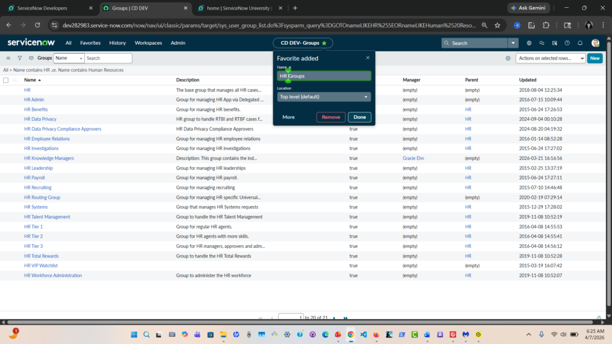Screen dimensions: 612x344
Task: Open the globe scope selector icon
Action: [x=529, y=43]
